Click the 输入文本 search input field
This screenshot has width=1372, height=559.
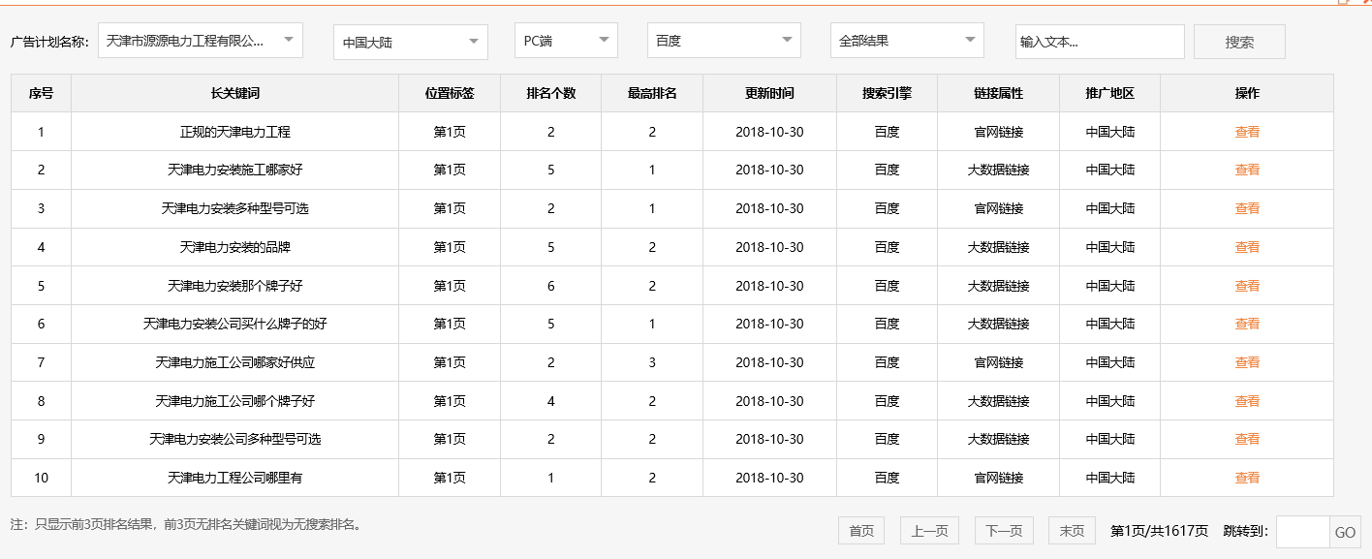[x=1099, y=41]
